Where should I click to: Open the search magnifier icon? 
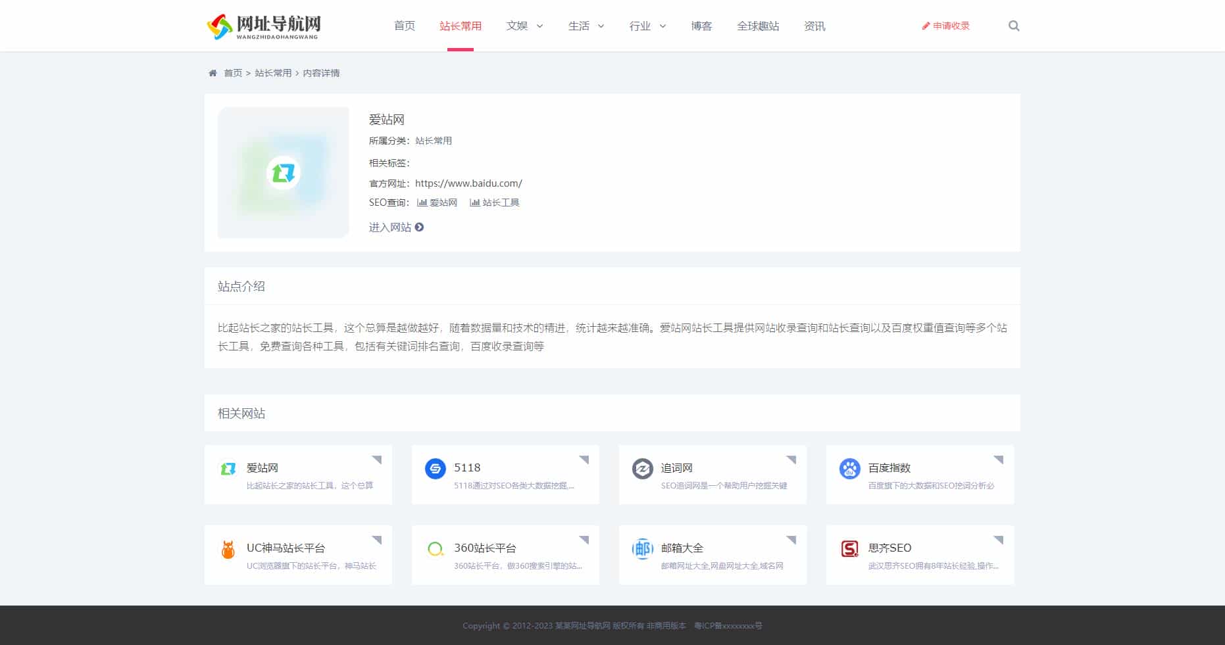pyautogui.click(x=1014, y=26)
